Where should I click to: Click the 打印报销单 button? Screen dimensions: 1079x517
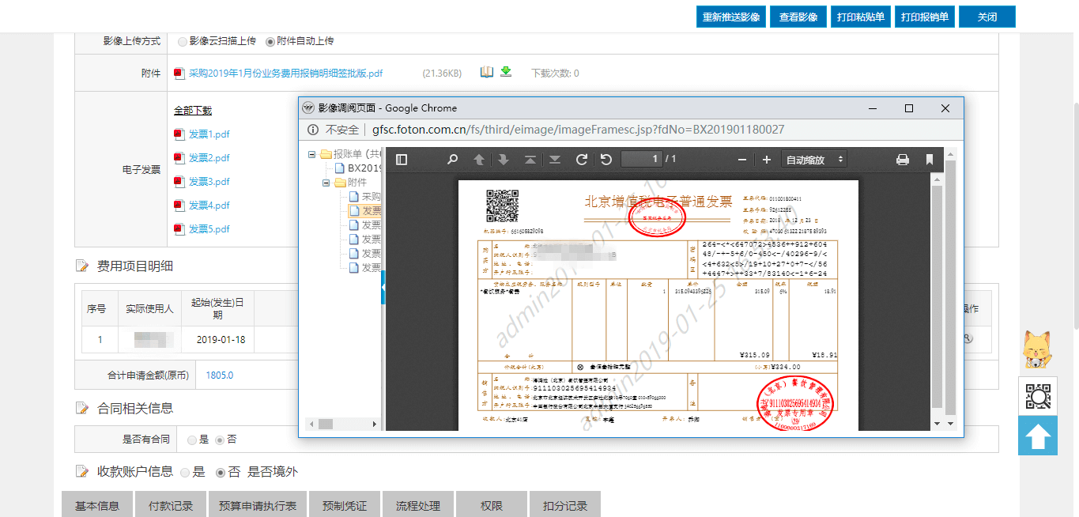click(x=925, y=17)
